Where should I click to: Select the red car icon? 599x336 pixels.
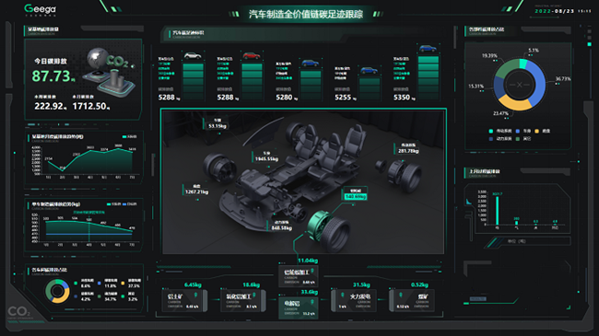pos(252,56)
